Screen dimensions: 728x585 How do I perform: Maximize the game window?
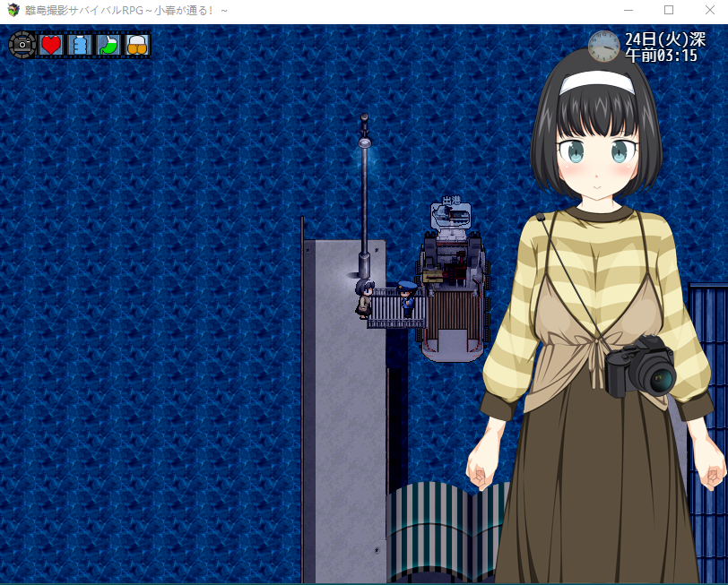[x=669, y=10]
